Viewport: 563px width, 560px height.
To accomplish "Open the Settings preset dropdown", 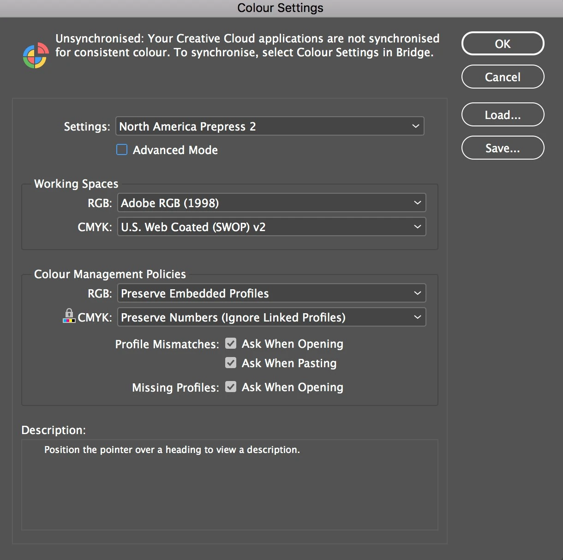I will (x=270, y=126).
